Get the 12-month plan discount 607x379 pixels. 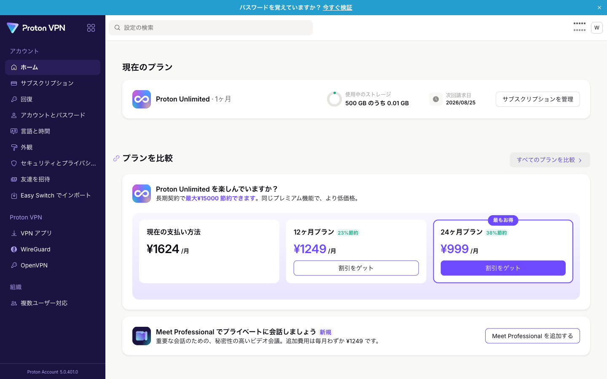pos(356,268)
